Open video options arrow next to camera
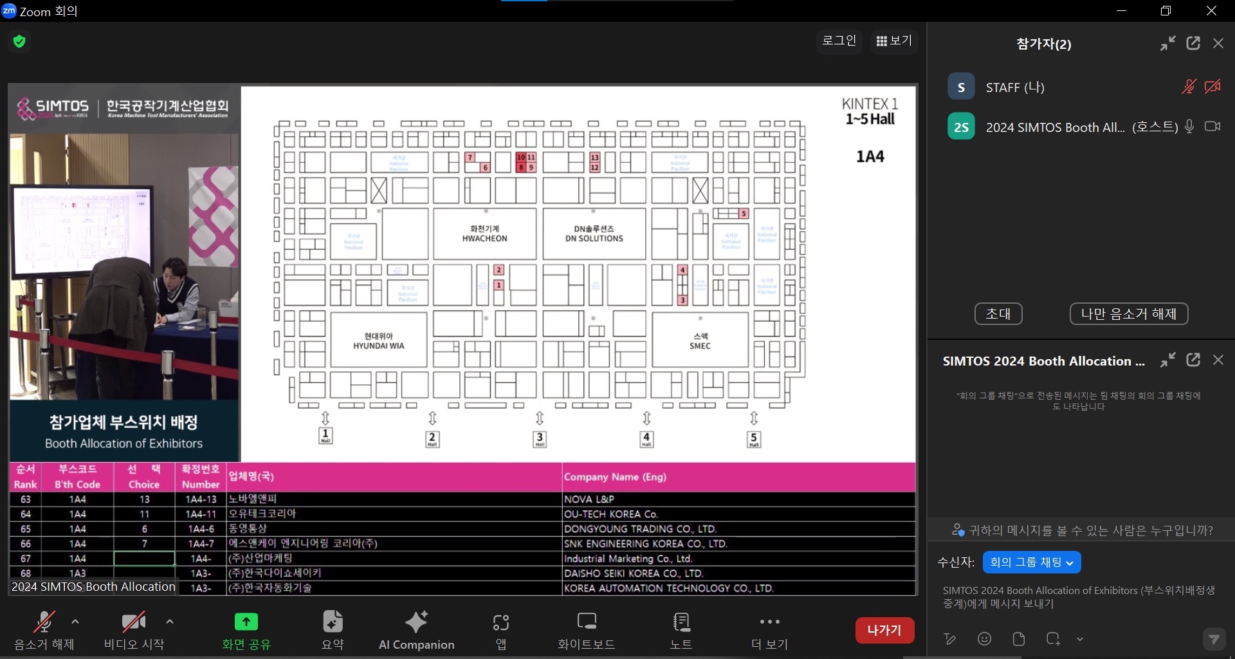Screen dimensions: 1235x659 tap(170, 622)
